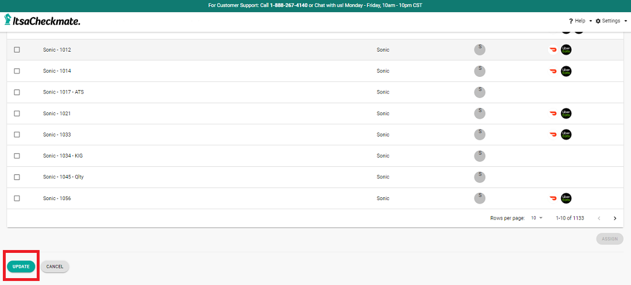Go to next page of locations

615,218
